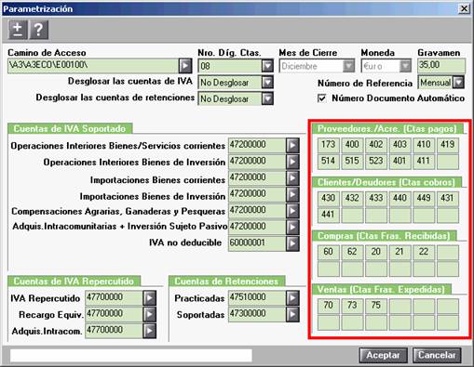Open account lookup for Adquis.Intracom. repercutido
Image resolution: width=474 pixels, height=367 pixels.
tap(150, 331)
